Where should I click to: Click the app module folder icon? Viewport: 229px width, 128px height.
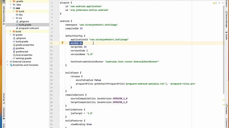[14, 8]
